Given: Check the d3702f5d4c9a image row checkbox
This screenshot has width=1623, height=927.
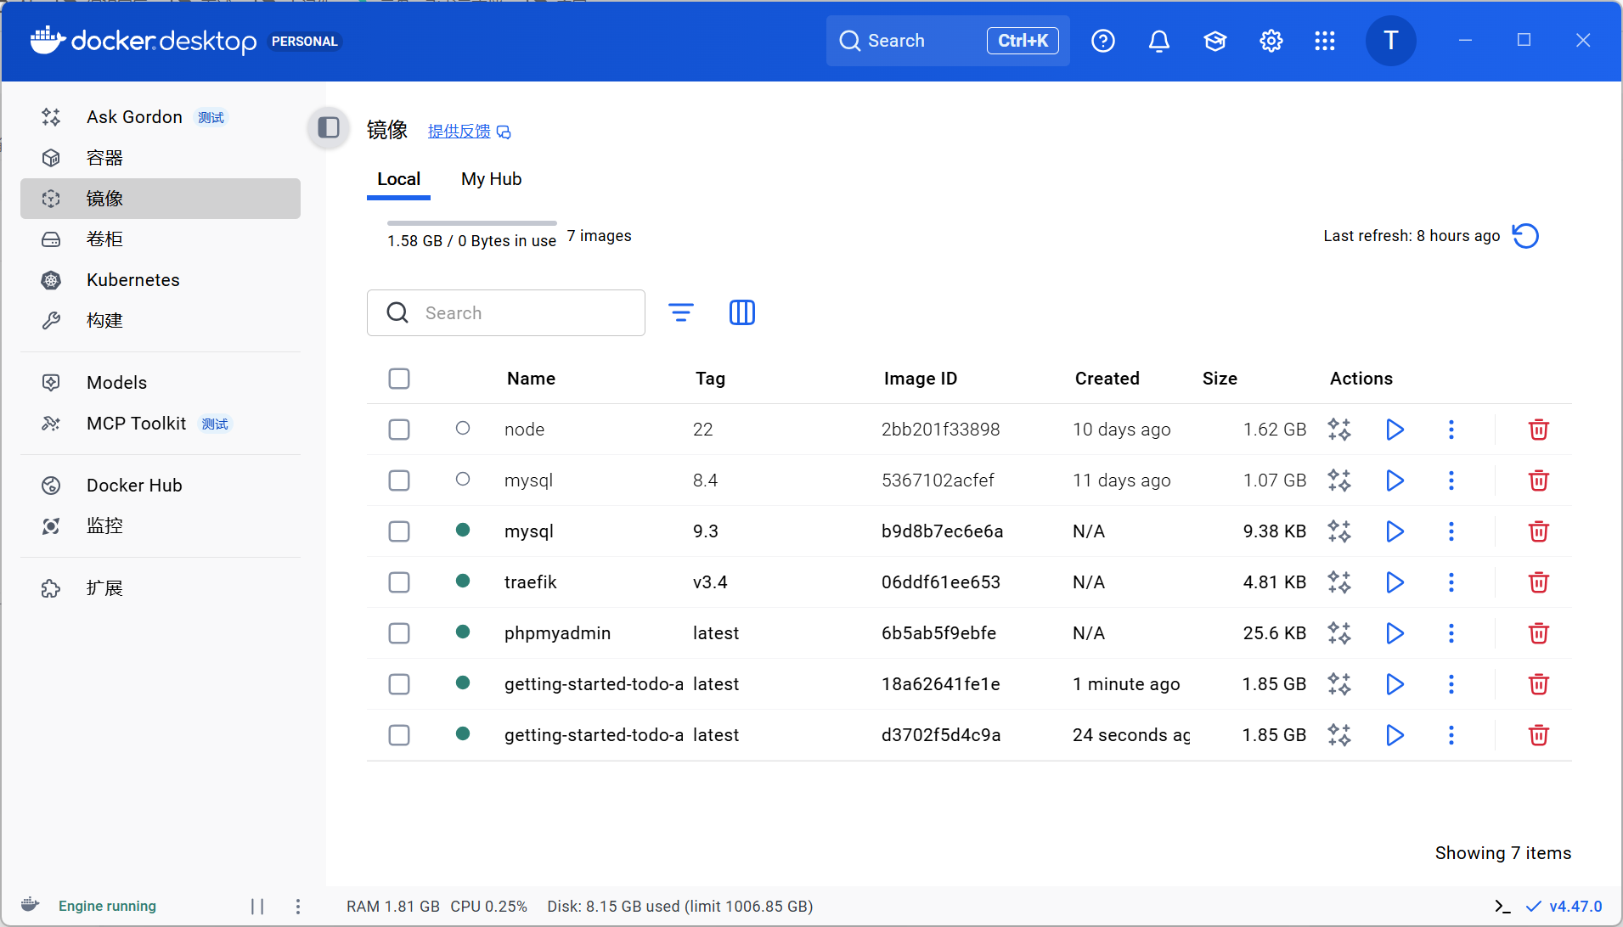Looking at the screenshot, I should (x=399, y=735).
